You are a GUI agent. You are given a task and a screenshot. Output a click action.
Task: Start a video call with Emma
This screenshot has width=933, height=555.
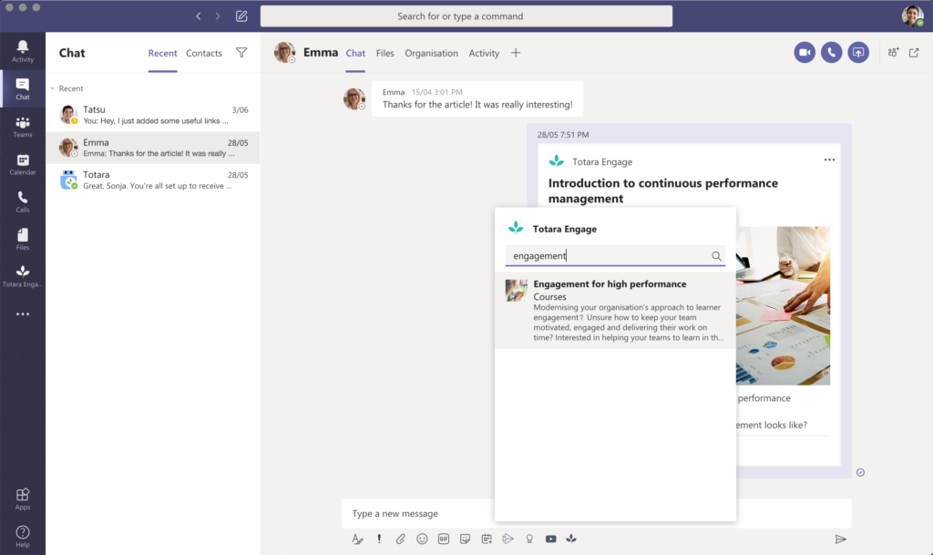[x=804, y=52]
